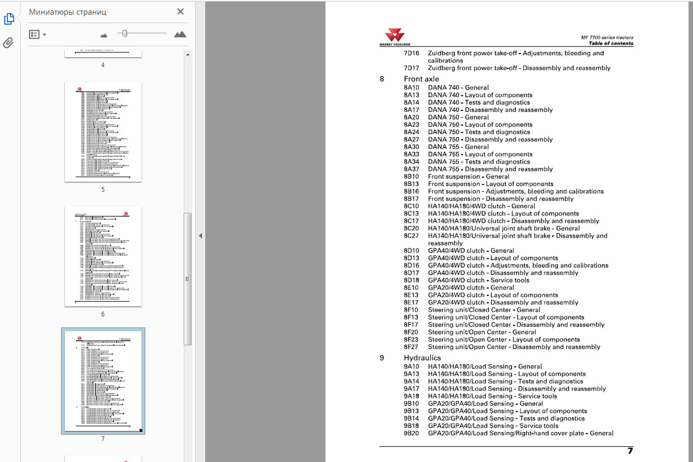Select page 5 thumbnail
Screen dimensions: 693x462
(x=103, y=132)
